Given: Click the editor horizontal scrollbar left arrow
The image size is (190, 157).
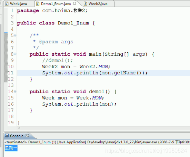Looking at the screenshot, I should tap(19, 128).
